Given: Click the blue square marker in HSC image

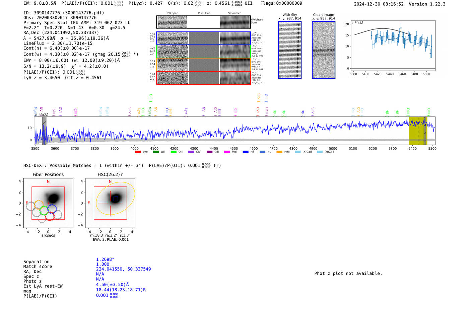Looking at the screenshot, I should pyautogui.click(x=116, y=199).
